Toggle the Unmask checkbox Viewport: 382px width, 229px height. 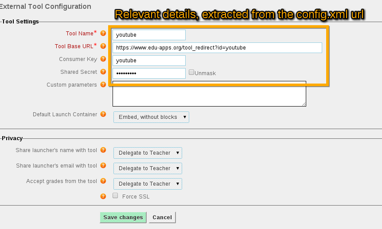(x=191, y=72)
